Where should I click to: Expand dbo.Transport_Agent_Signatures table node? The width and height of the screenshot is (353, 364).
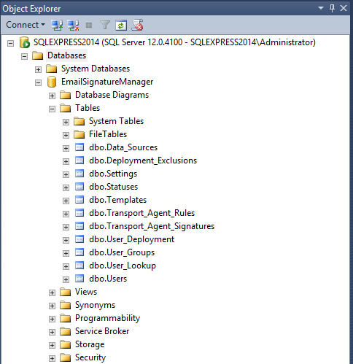[66, 228]
